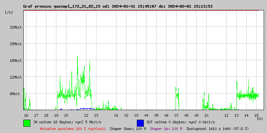
Task: Click the '[h]' hour unit label
Action: tap(260, 119)
